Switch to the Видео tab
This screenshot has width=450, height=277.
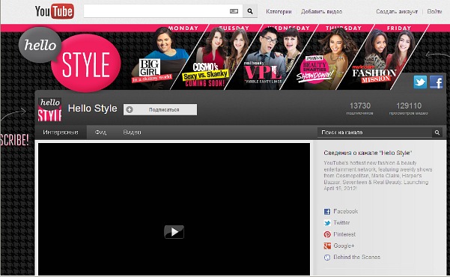132,133
